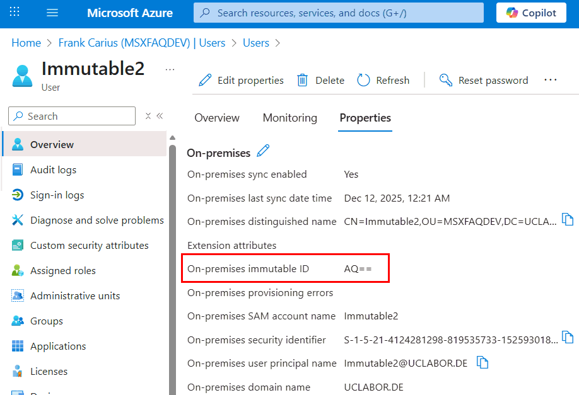
Task: Edit On-premises section with pencil icon
Action: click(263, 151)
